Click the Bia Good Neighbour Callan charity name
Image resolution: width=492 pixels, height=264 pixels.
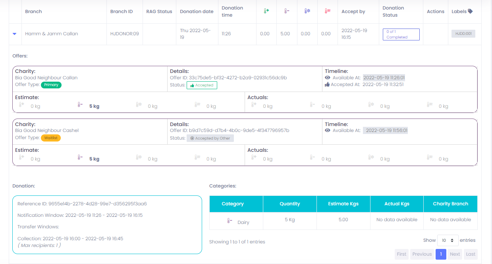click(x=46, y=78)
